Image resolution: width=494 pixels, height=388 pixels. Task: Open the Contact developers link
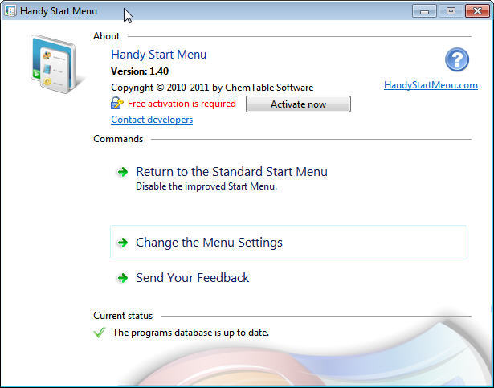click(x=152, y=120)
